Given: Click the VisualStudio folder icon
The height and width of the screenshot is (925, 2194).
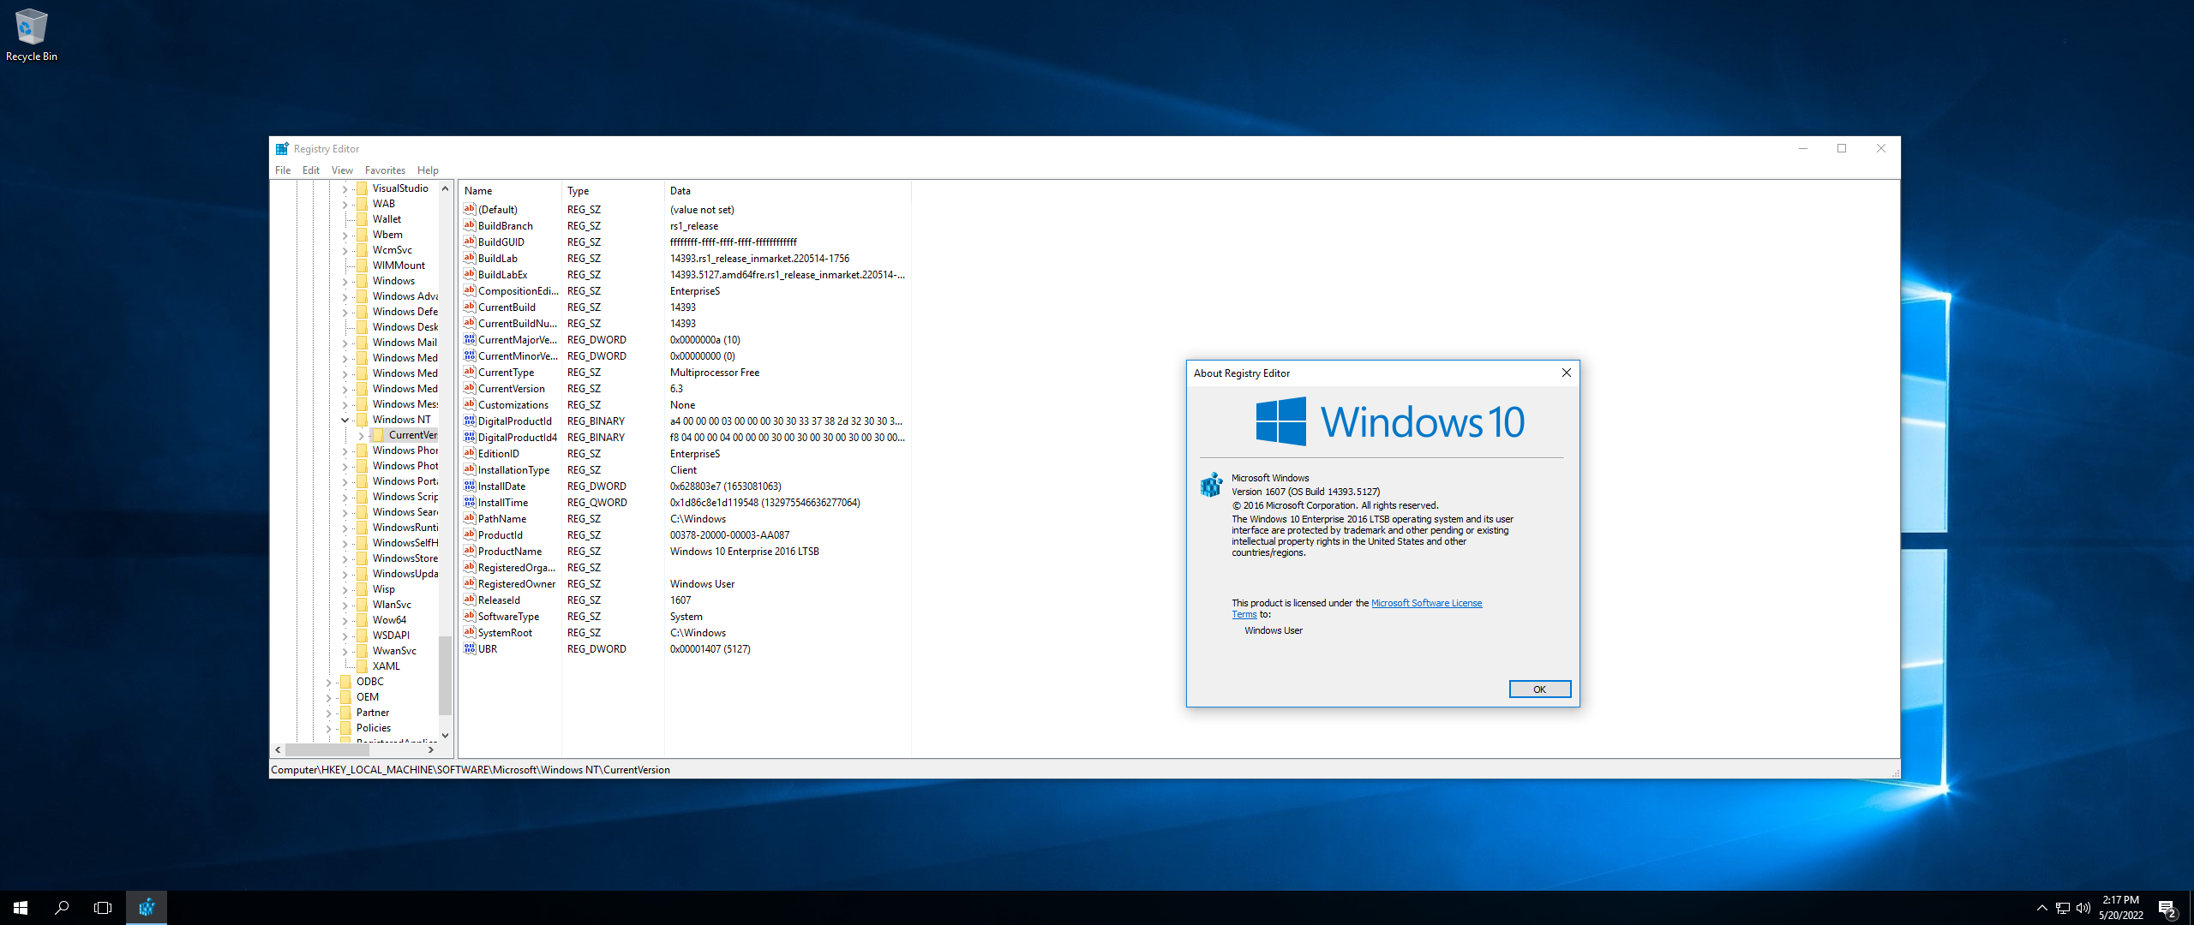Looking at the screenshot, I should tap(363, 188).
